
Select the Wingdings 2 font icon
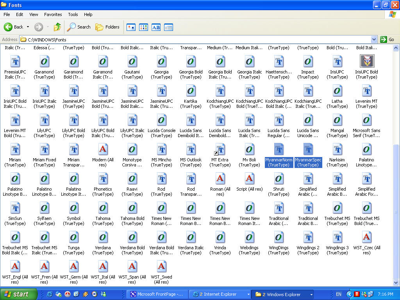(308, 237)
